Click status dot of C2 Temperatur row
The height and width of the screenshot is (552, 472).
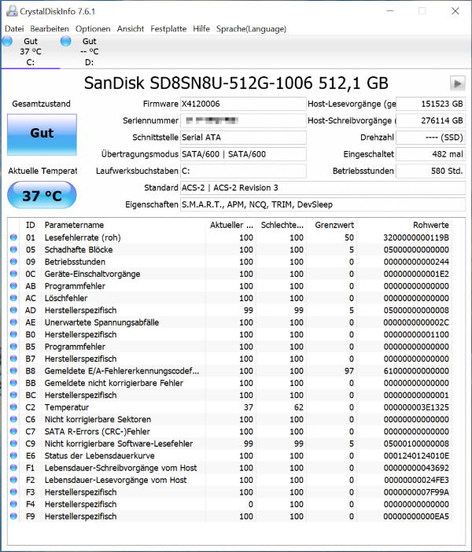pyautogui.click(x=13, y=407)
